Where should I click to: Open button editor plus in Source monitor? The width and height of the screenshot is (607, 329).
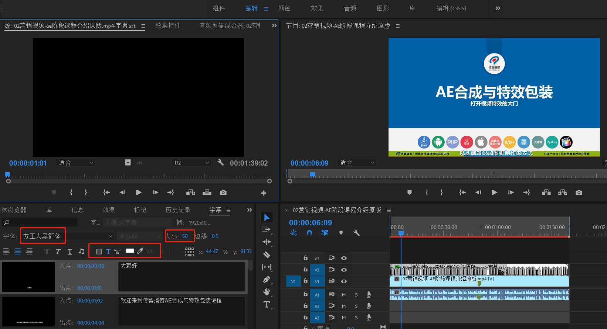264,193
